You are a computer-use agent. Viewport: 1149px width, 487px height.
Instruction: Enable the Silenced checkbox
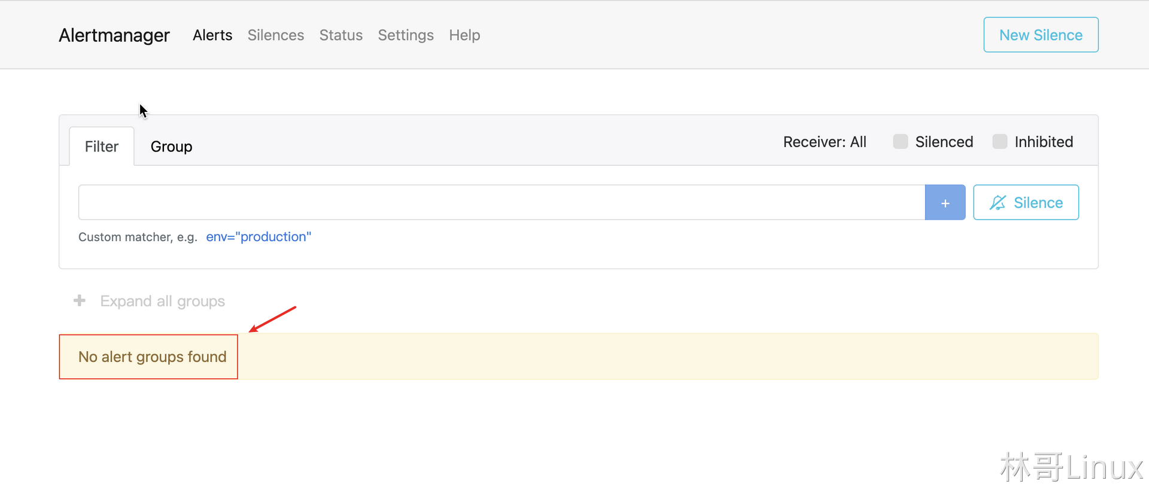(x=900, y=141)
